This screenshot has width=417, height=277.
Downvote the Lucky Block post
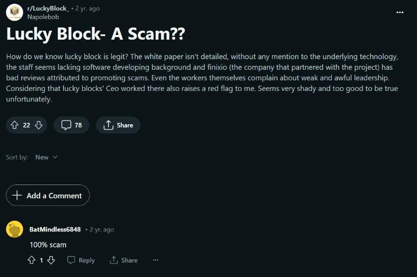click(39, 125)
